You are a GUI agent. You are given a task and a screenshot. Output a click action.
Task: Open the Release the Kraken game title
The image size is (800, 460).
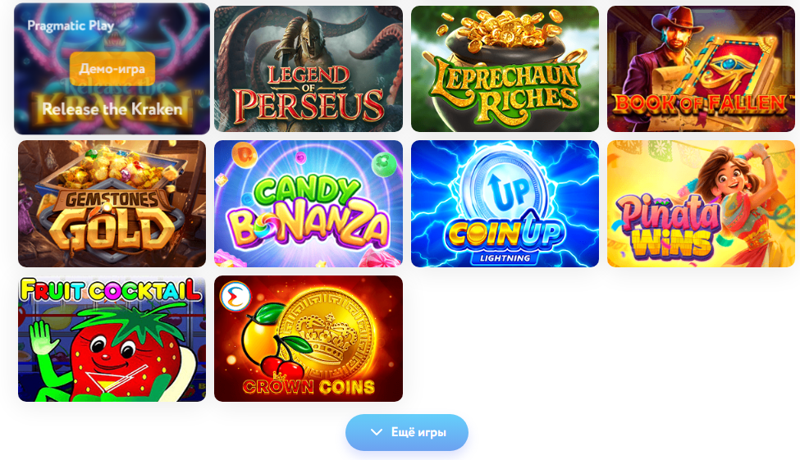(x=112, y=109)
